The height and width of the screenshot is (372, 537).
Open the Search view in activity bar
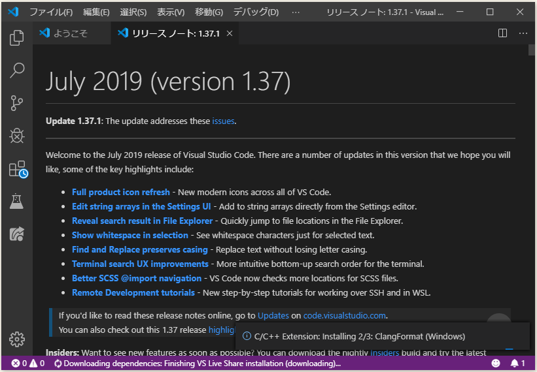(x=17, y=70)
